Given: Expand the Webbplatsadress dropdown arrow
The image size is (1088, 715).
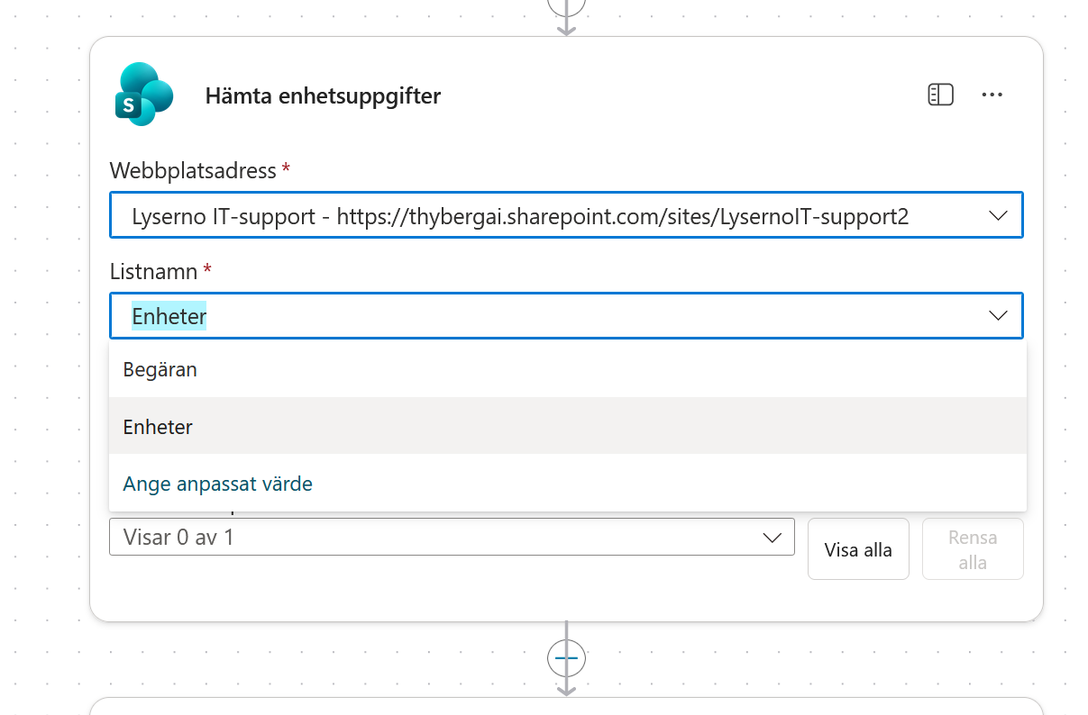Looking at the screenshot, I should point(998,216).
